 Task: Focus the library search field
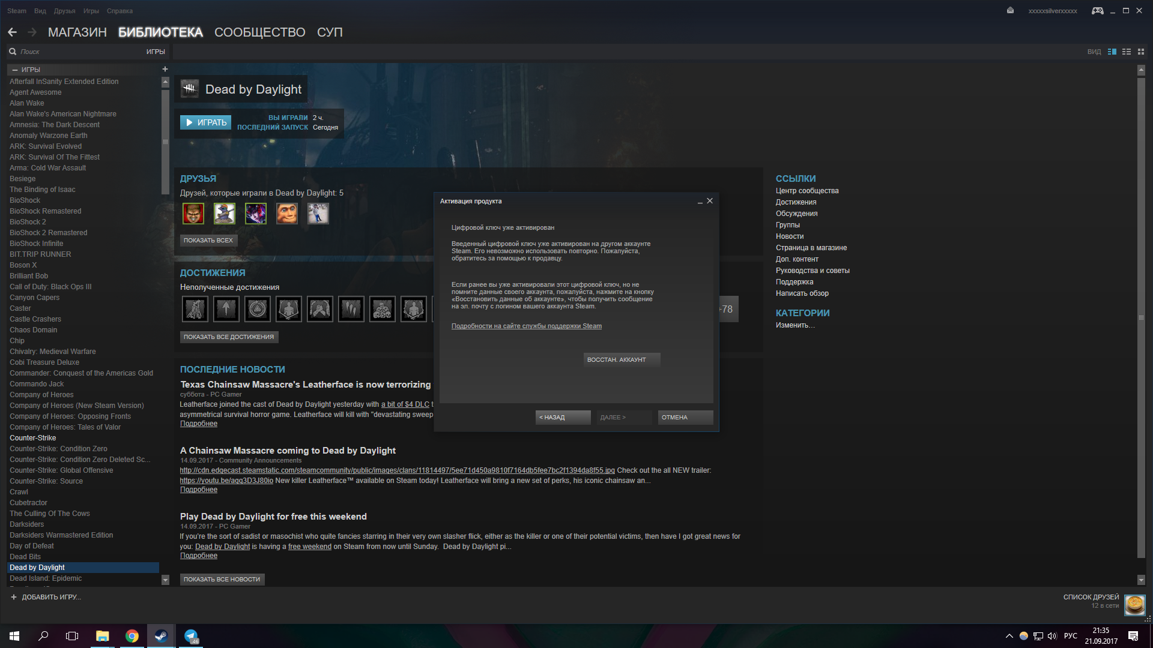click(81, 52)
